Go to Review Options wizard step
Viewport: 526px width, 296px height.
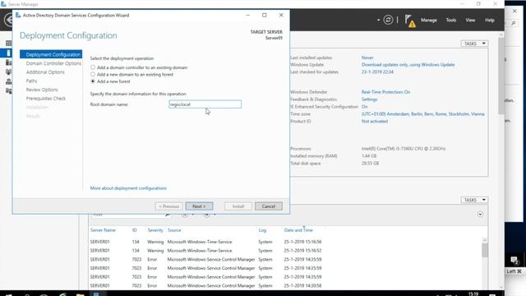point(42,90)
